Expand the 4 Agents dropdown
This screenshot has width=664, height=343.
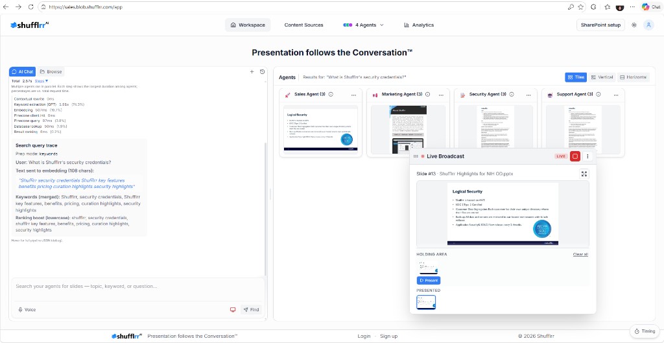click(x=363, y=25)
